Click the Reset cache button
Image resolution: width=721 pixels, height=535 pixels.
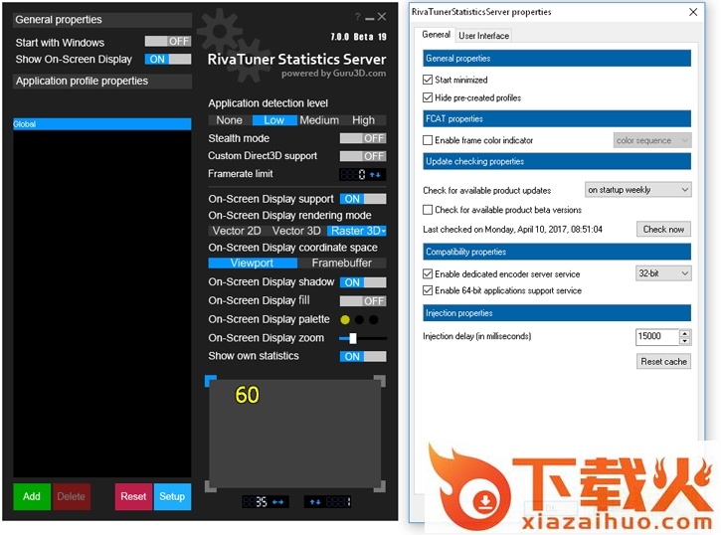663,361
